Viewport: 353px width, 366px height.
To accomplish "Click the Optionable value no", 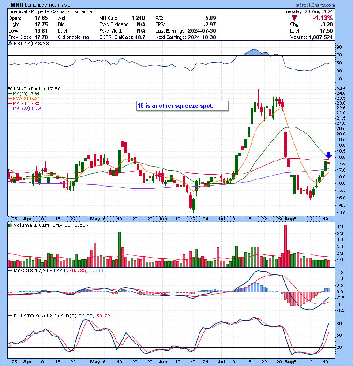I will pos(86,37).
